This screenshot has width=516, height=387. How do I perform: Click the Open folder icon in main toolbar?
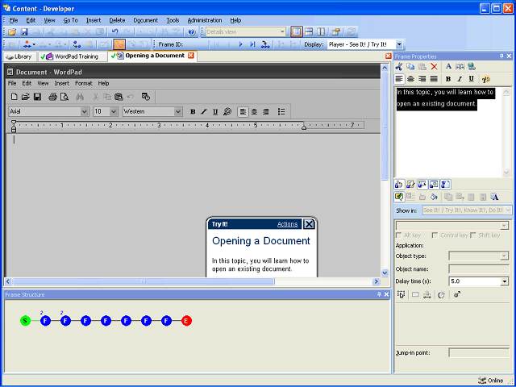pos(12,32)
